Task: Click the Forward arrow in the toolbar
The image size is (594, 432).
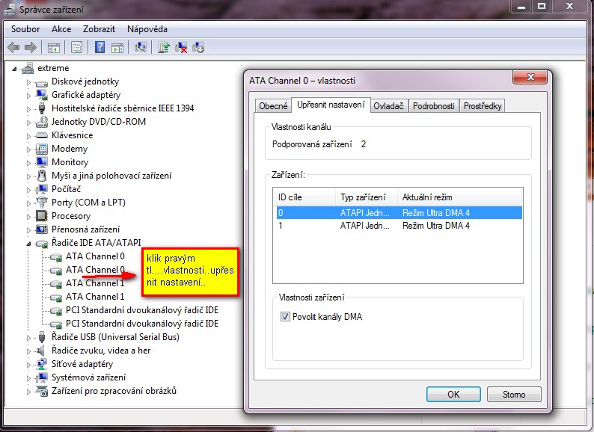Action: pos(31,47)
